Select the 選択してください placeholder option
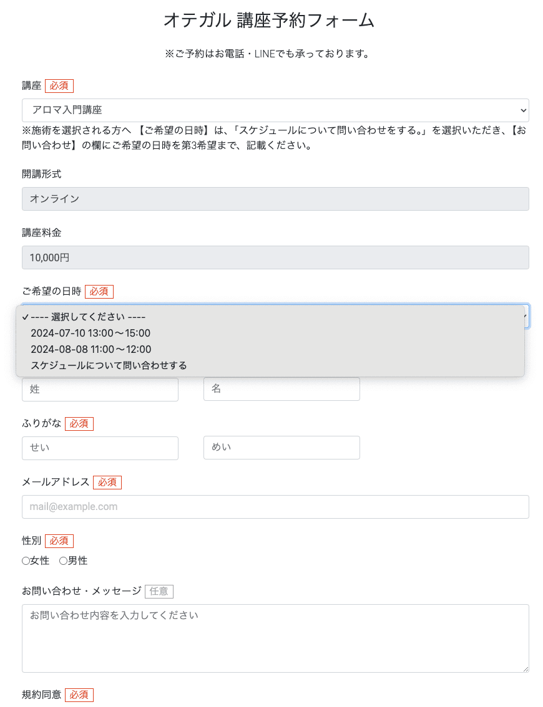543x707 pixels. coord(87,317)
